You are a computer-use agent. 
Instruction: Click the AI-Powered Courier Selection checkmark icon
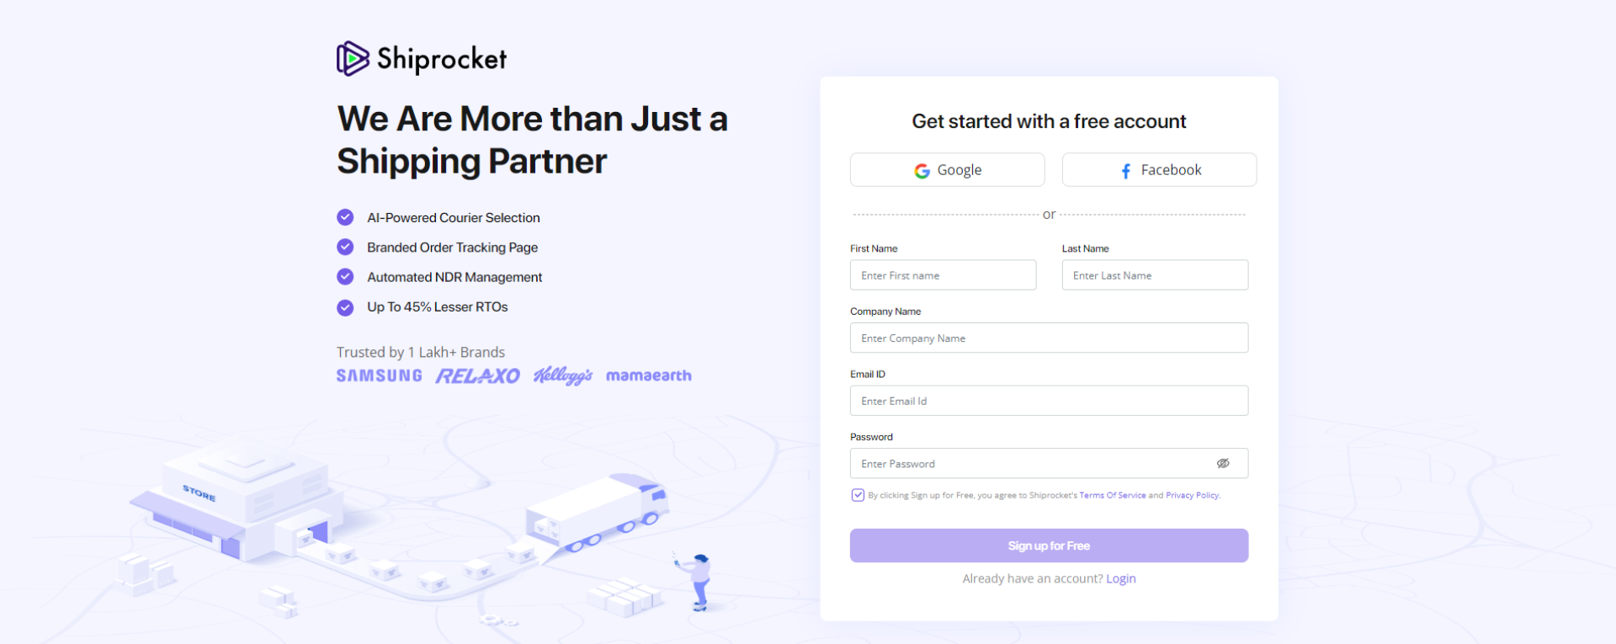coord(345,217)
